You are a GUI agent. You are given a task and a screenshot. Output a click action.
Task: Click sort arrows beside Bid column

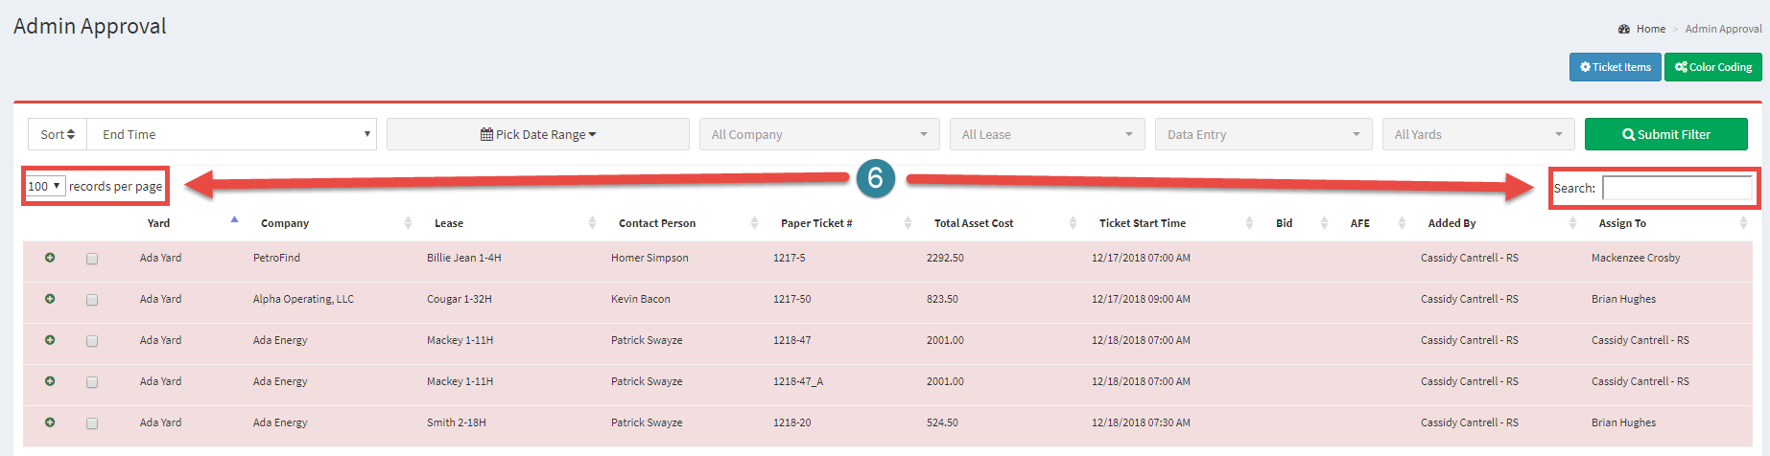click(1324, 223)
